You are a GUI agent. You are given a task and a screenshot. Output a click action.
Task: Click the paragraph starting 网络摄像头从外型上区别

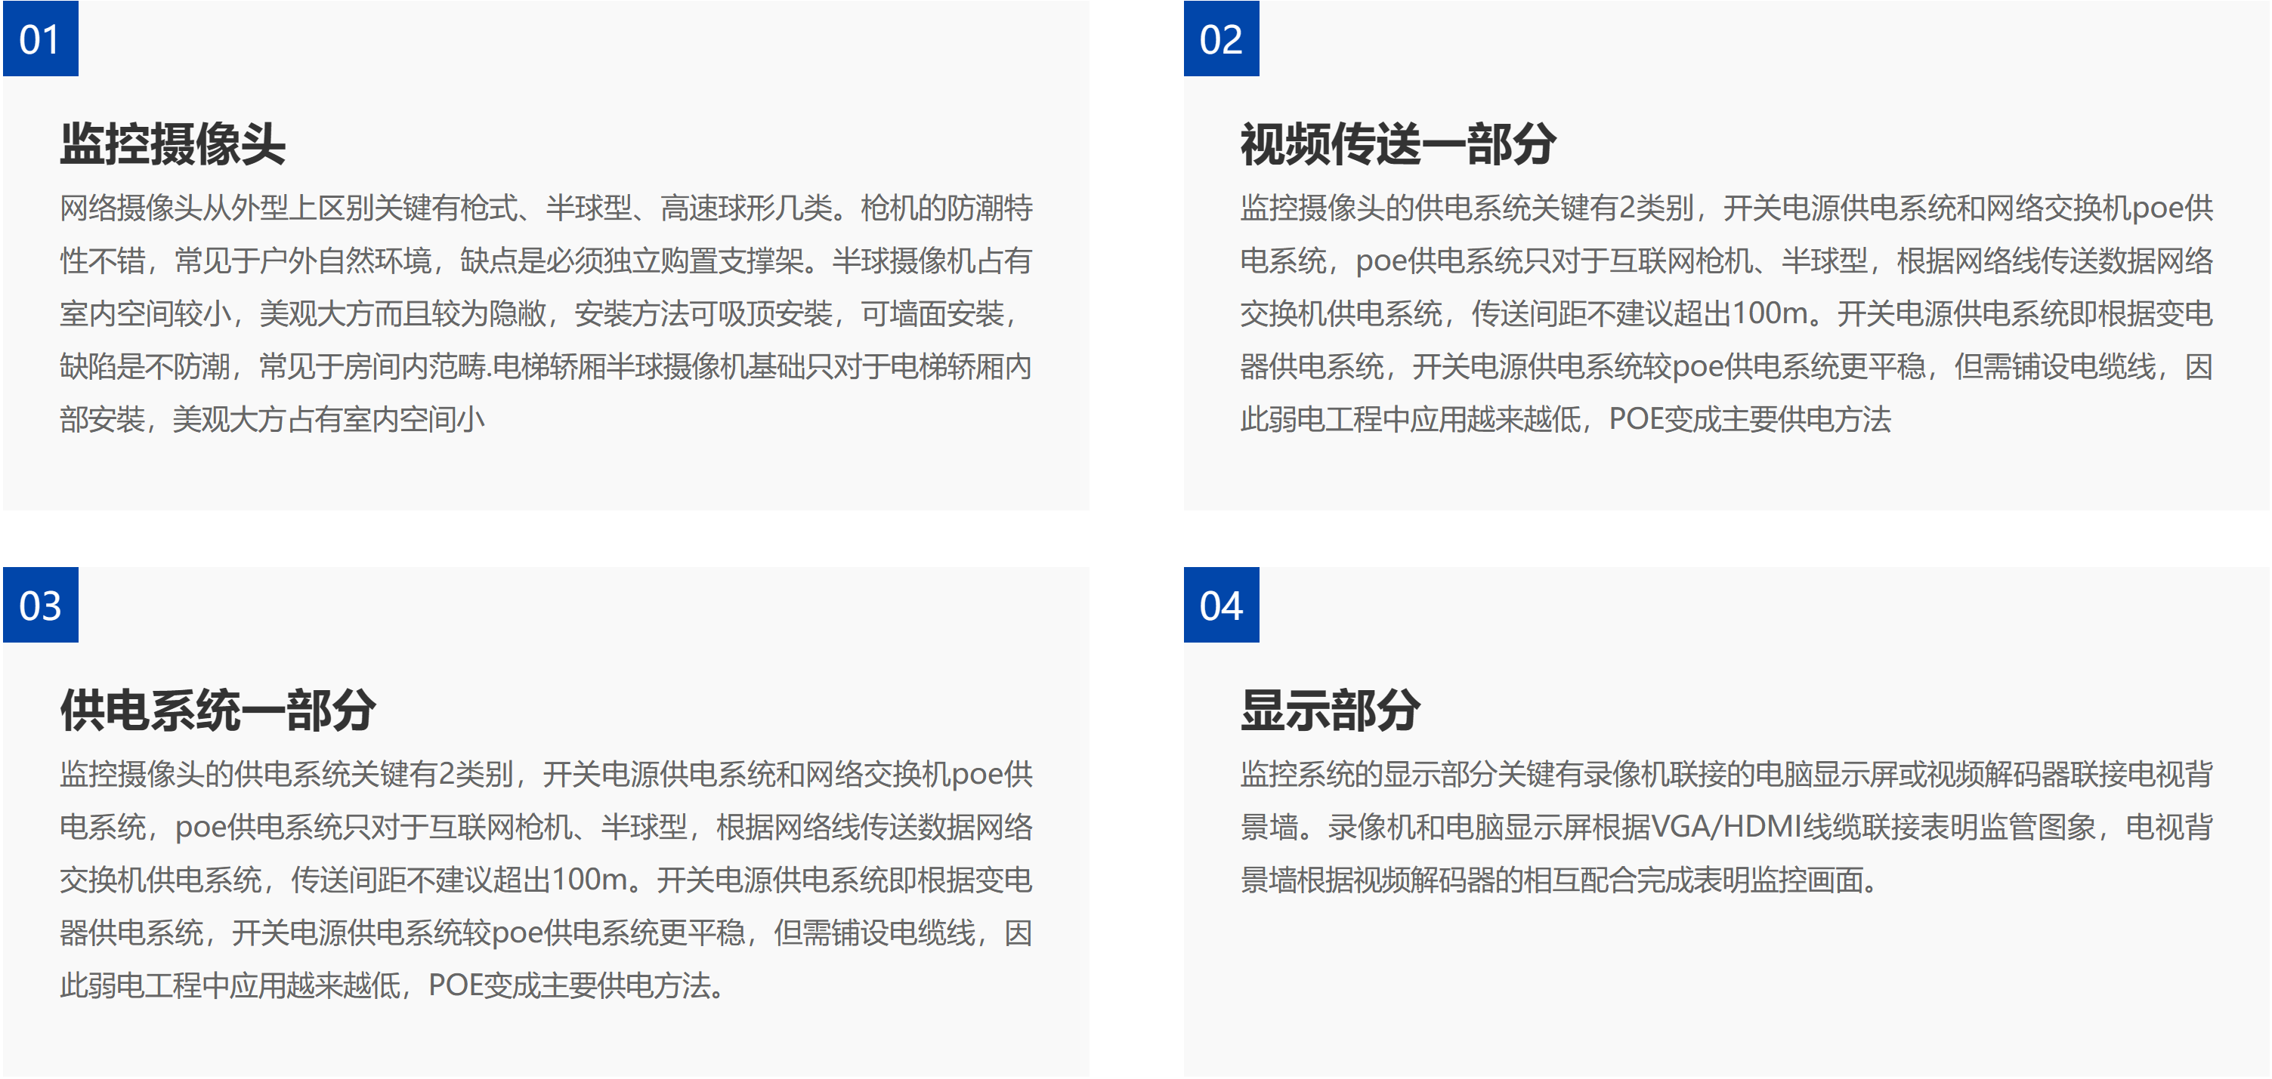pyautogui.click(x=546, y=314)
